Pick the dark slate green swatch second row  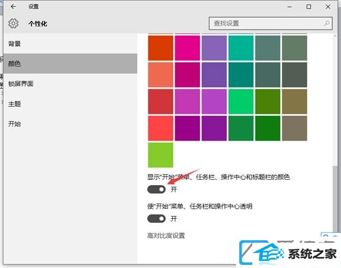point(268,75)
